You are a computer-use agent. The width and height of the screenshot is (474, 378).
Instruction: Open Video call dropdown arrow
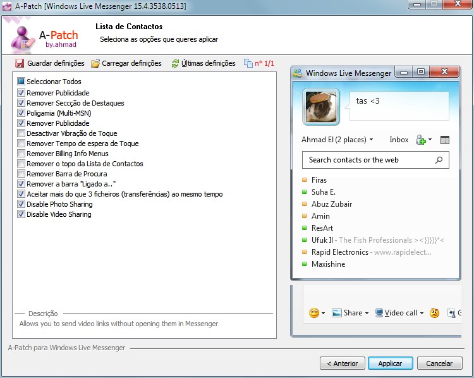tap(422, 313)
